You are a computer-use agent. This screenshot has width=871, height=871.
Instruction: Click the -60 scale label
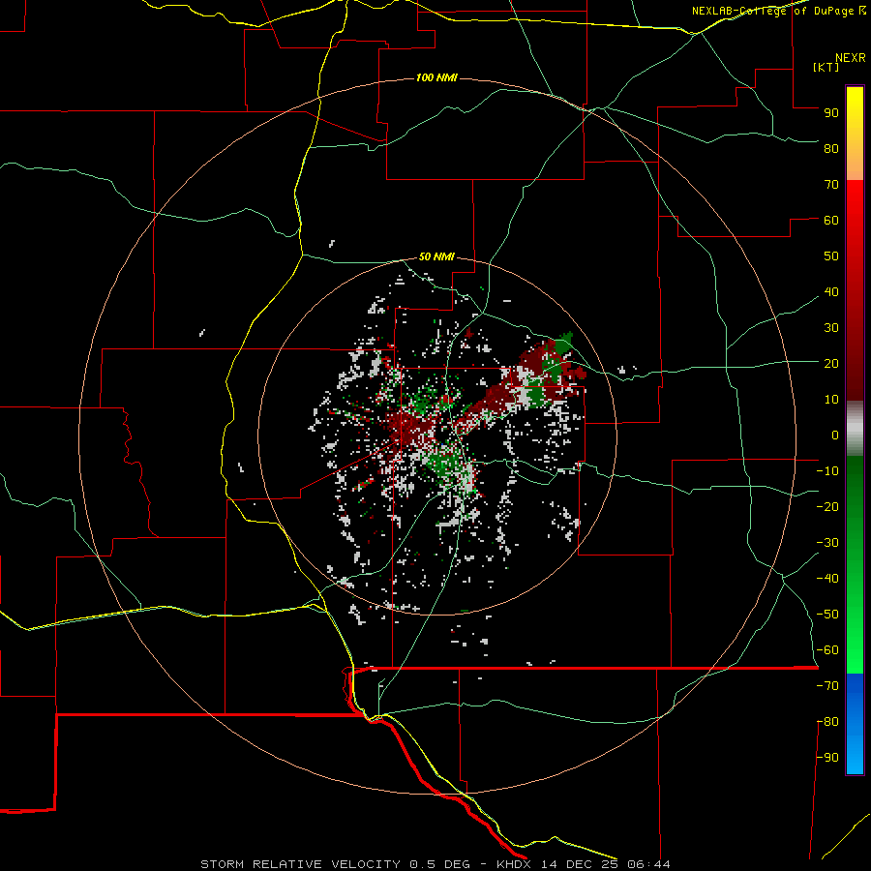tap(827, 650)
